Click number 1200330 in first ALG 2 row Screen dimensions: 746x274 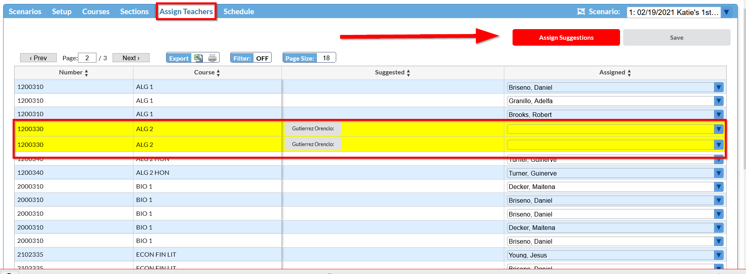pyautogui.click(x=30, y=129)
